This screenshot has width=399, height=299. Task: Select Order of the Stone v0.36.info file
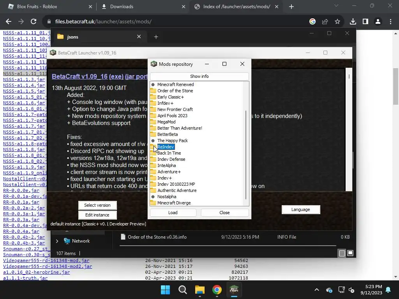point(157,237)
